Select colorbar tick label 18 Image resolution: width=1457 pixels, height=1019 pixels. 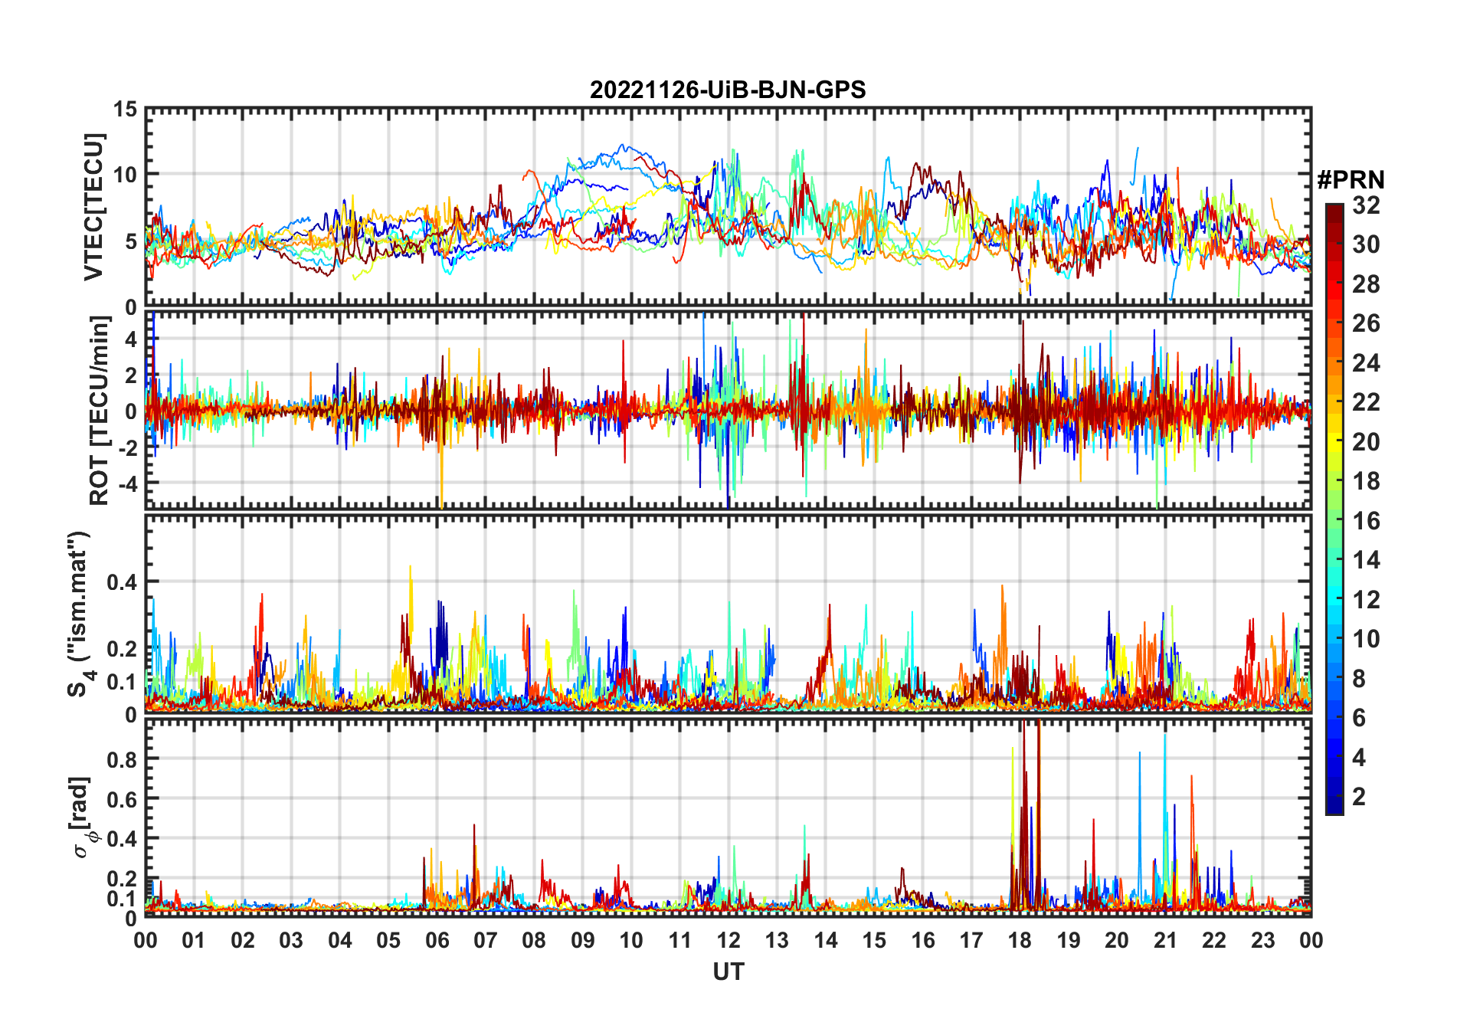pyautogui.click(x=1367, y=481)
